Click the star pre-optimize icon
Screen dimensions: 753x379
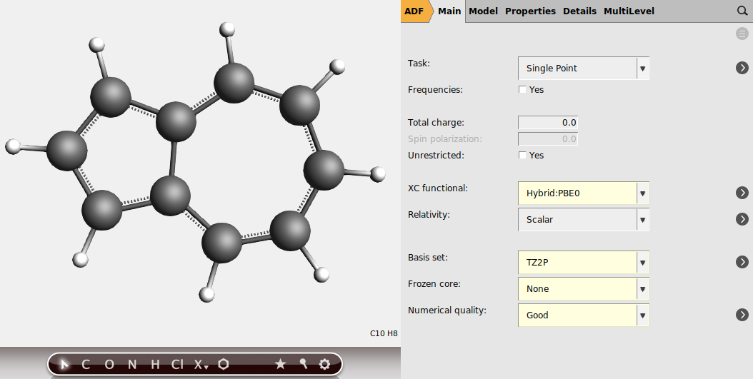[280, 364]
